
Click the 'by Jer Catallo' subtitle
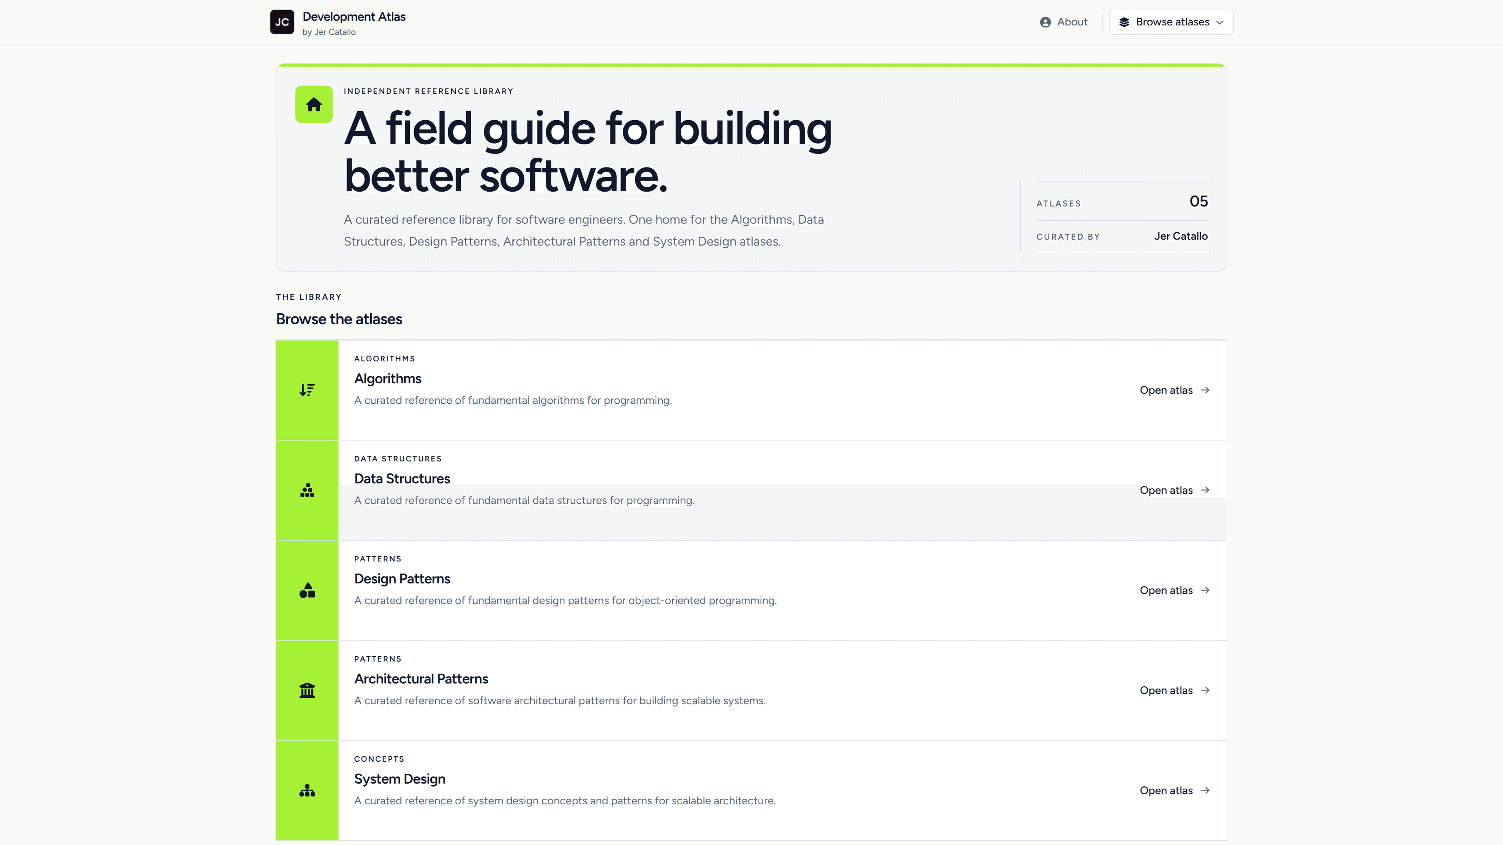tap(329, 32)
